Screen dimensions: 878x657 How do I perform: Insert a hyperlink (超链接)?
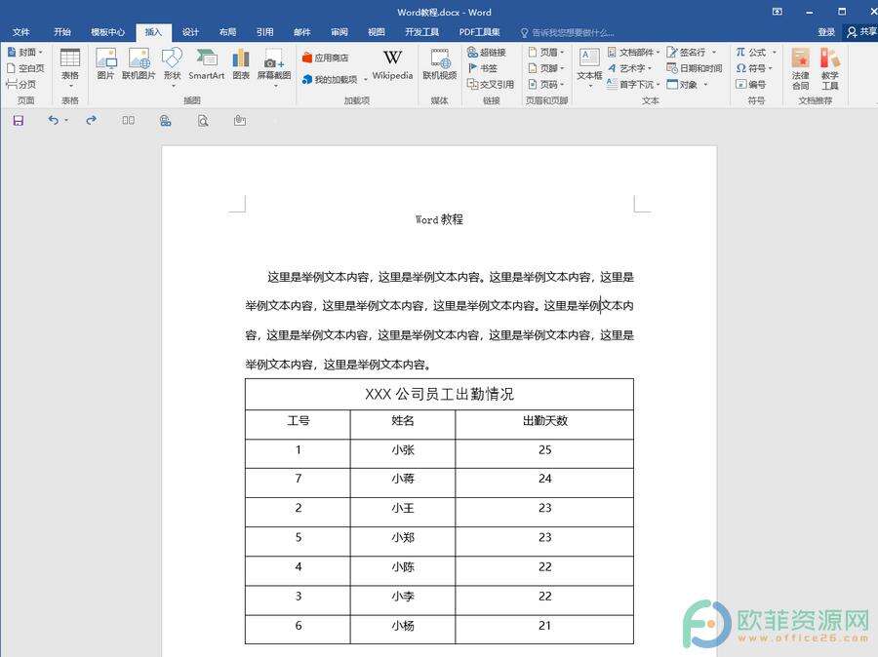coord(487,52)
